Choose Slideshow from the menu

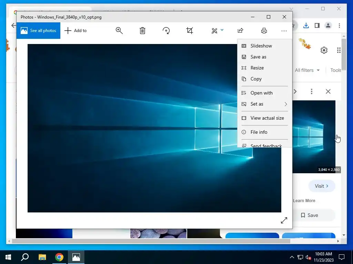coord(265,46)
